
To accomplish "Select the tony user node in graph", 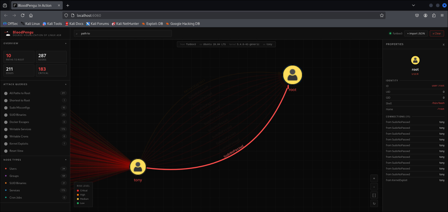I will click(x=138, y=166).
